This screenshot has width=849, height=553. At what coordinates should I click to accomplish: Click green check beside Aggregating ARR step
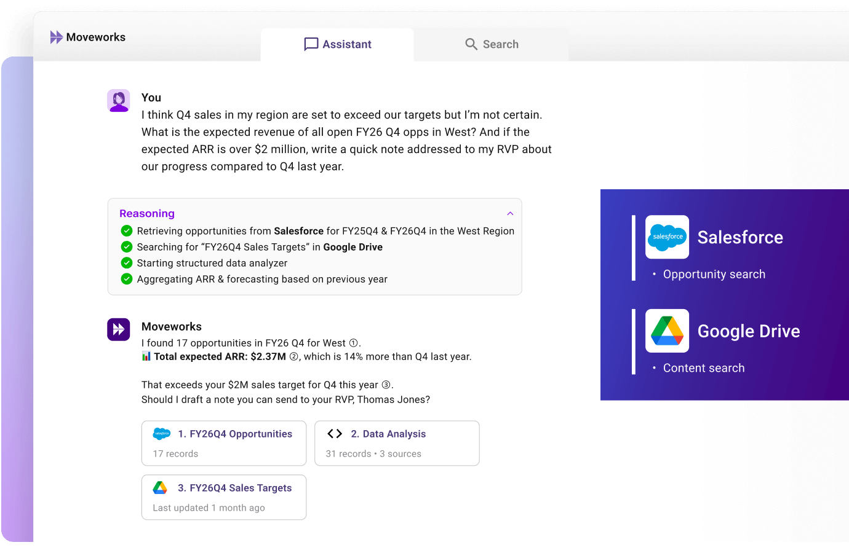click(127, 279)
